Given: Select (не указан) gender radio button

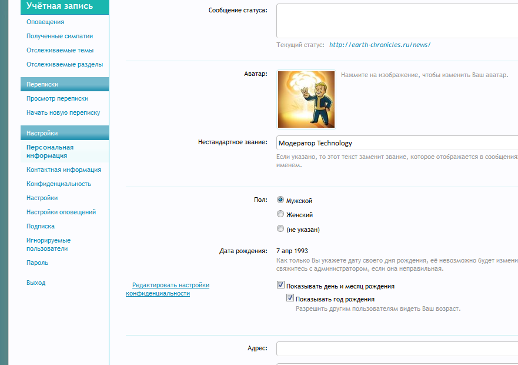Looking at the screenshot, I should tap(280, 228).
